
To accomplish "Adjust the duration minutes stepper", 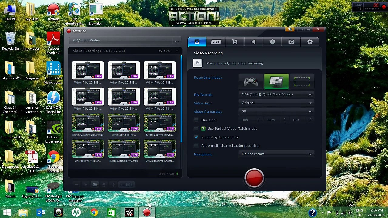I will pos(284,120).
